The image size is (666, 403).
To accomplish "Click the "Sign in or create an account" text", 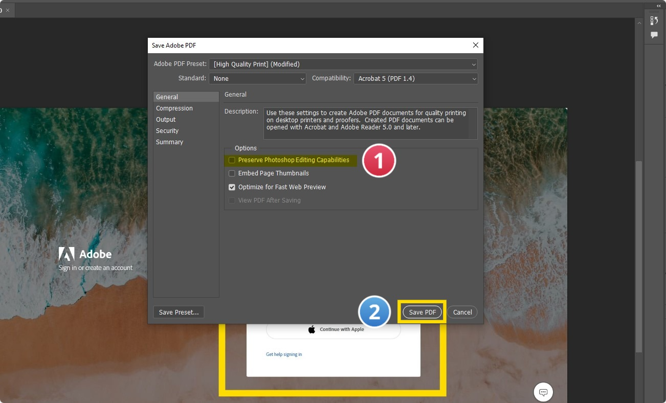I will 96,268.
